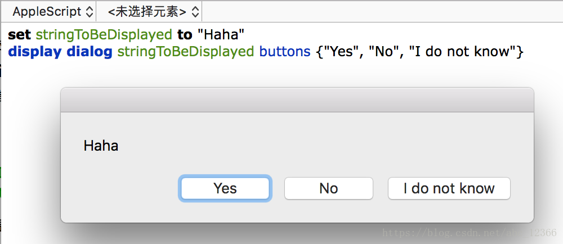The image size is (563, 244).
Task: Click the "display dialog" command in script
Action: (x=60, y=52)
